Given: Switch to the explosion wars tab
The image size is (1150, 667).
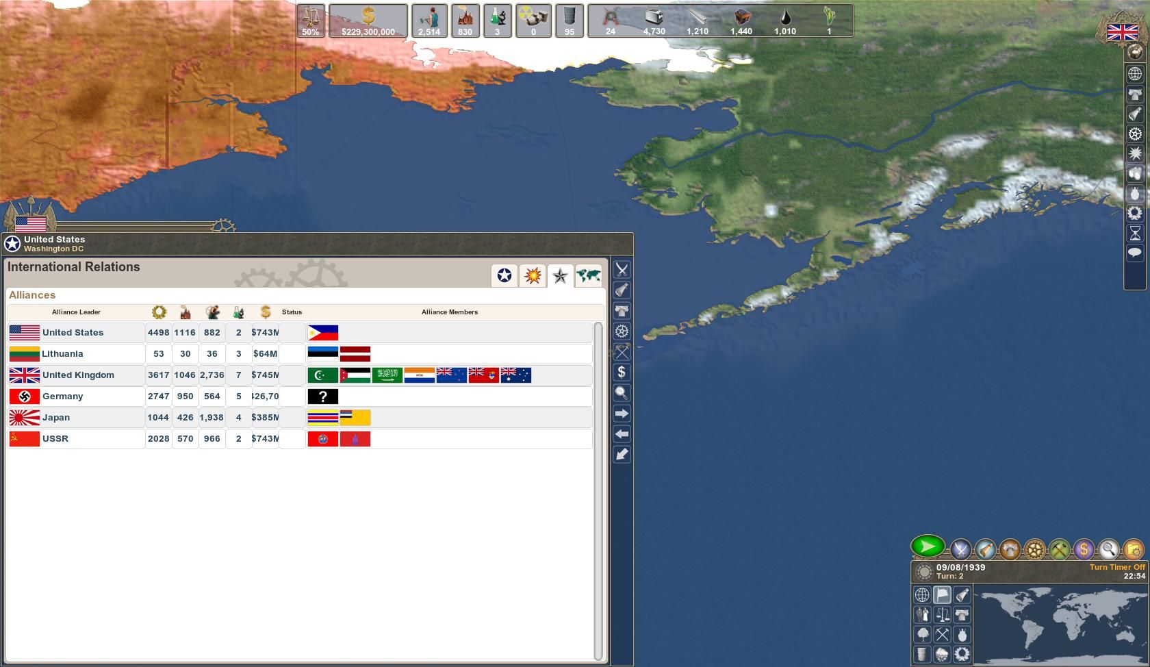Looking at the screenshot, I should coord(532,275).
